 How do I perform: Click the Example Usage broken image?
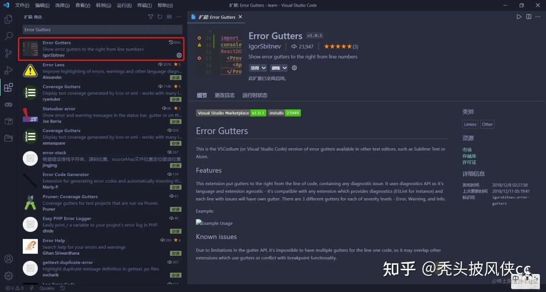(214, 223)
